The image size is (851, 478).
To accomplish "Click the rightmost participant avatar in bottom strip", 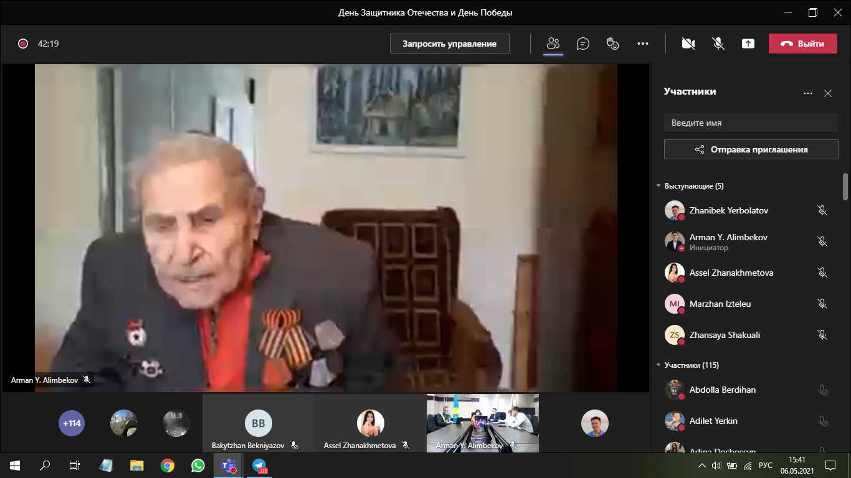I will click(x=595, y=423).
